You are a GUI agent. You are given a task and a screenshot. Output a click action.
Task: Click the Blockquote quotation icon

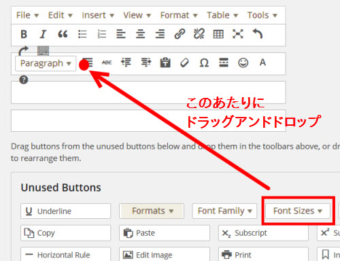pyautogui.click(x=63, y=34)
